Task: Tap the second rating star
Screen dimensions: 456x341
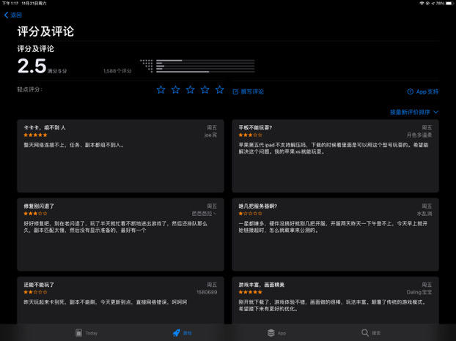Action: tap(175, 90)
